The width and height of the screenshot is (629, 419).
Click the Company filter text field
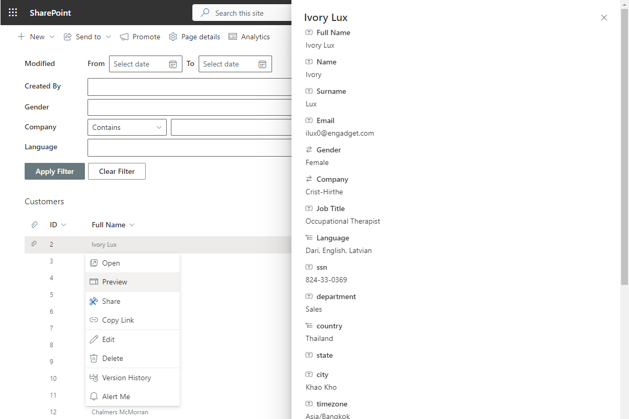pyautogui.click(x=231, y=127)
